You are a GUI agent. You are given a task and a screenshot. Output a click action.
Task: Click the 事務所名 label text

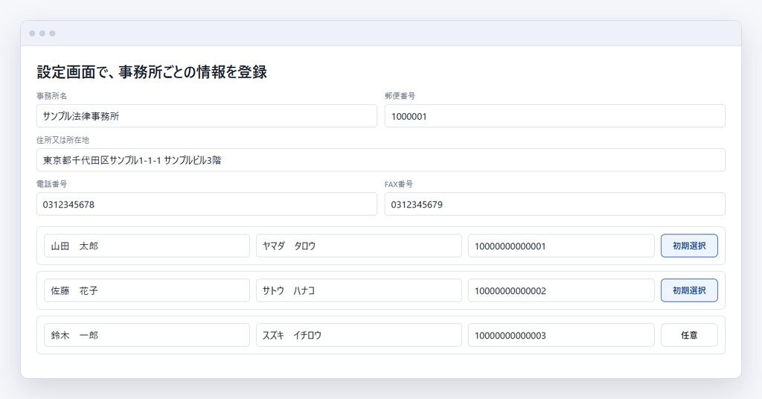tap(51, 96)
